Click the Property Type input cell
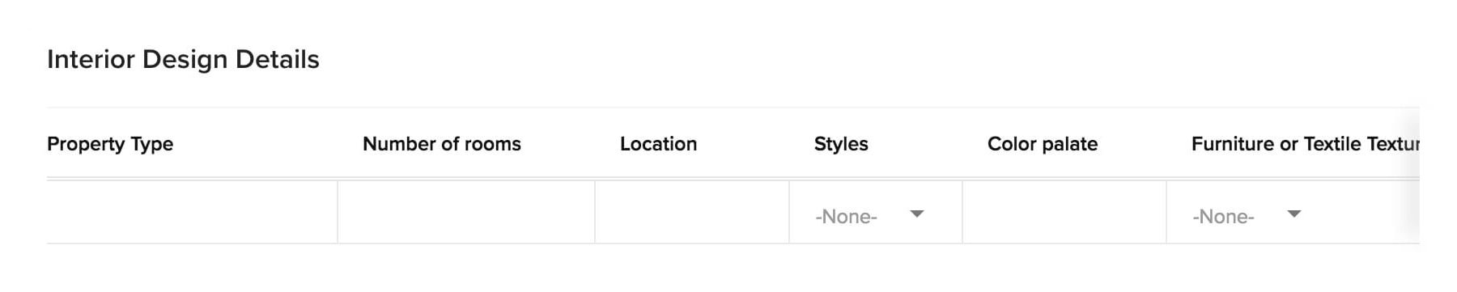Viewport: 1457px width, 292px height. 192,213
